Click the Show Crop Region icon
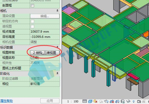Screen dimensions: 149x104 (117, 101)
